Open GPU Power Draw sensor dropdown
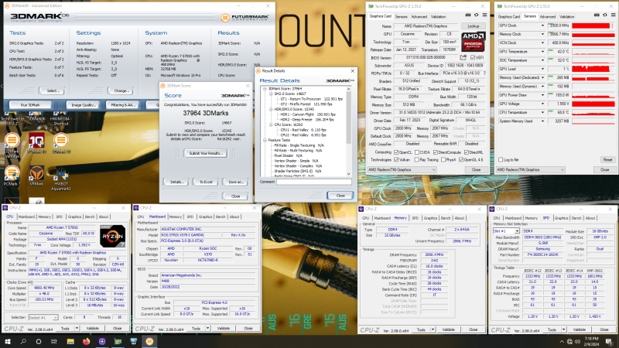The image size is (619, 348). tap(542, 95)
